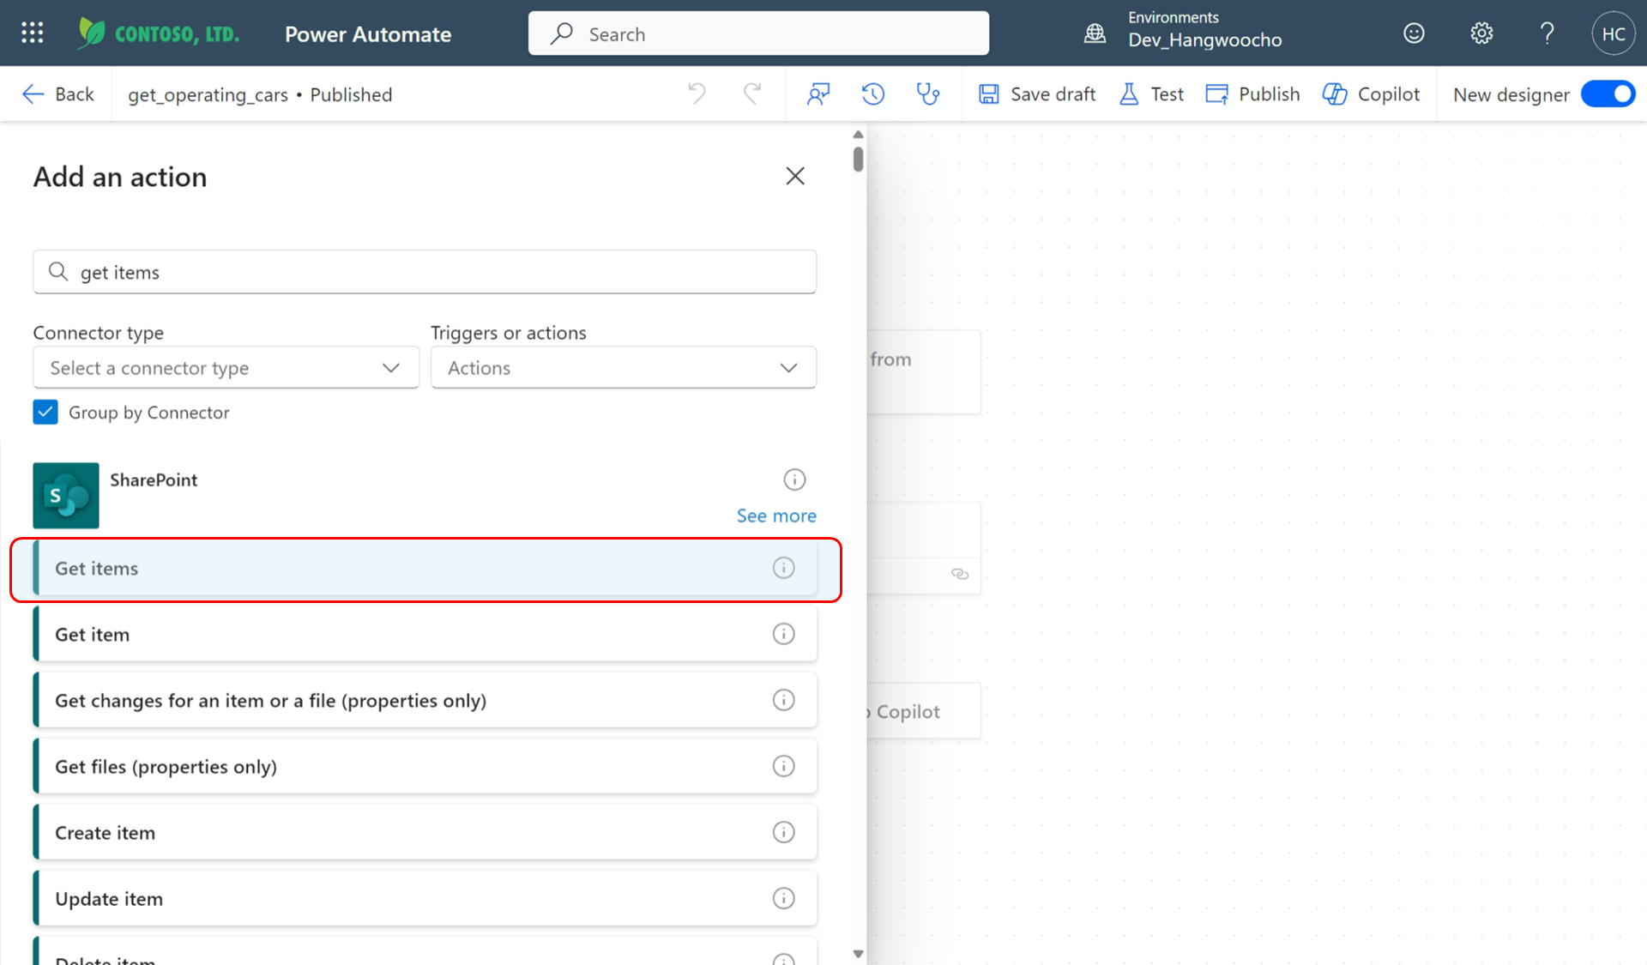Select the Create item action
This screenshot has width=1647, height=965.
coord(425,832)
